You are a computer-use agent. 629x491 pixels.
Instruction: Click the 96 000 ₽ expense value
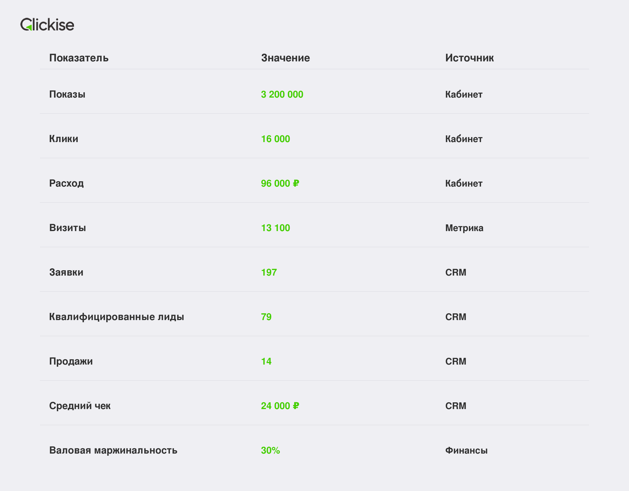pos(280,183)
